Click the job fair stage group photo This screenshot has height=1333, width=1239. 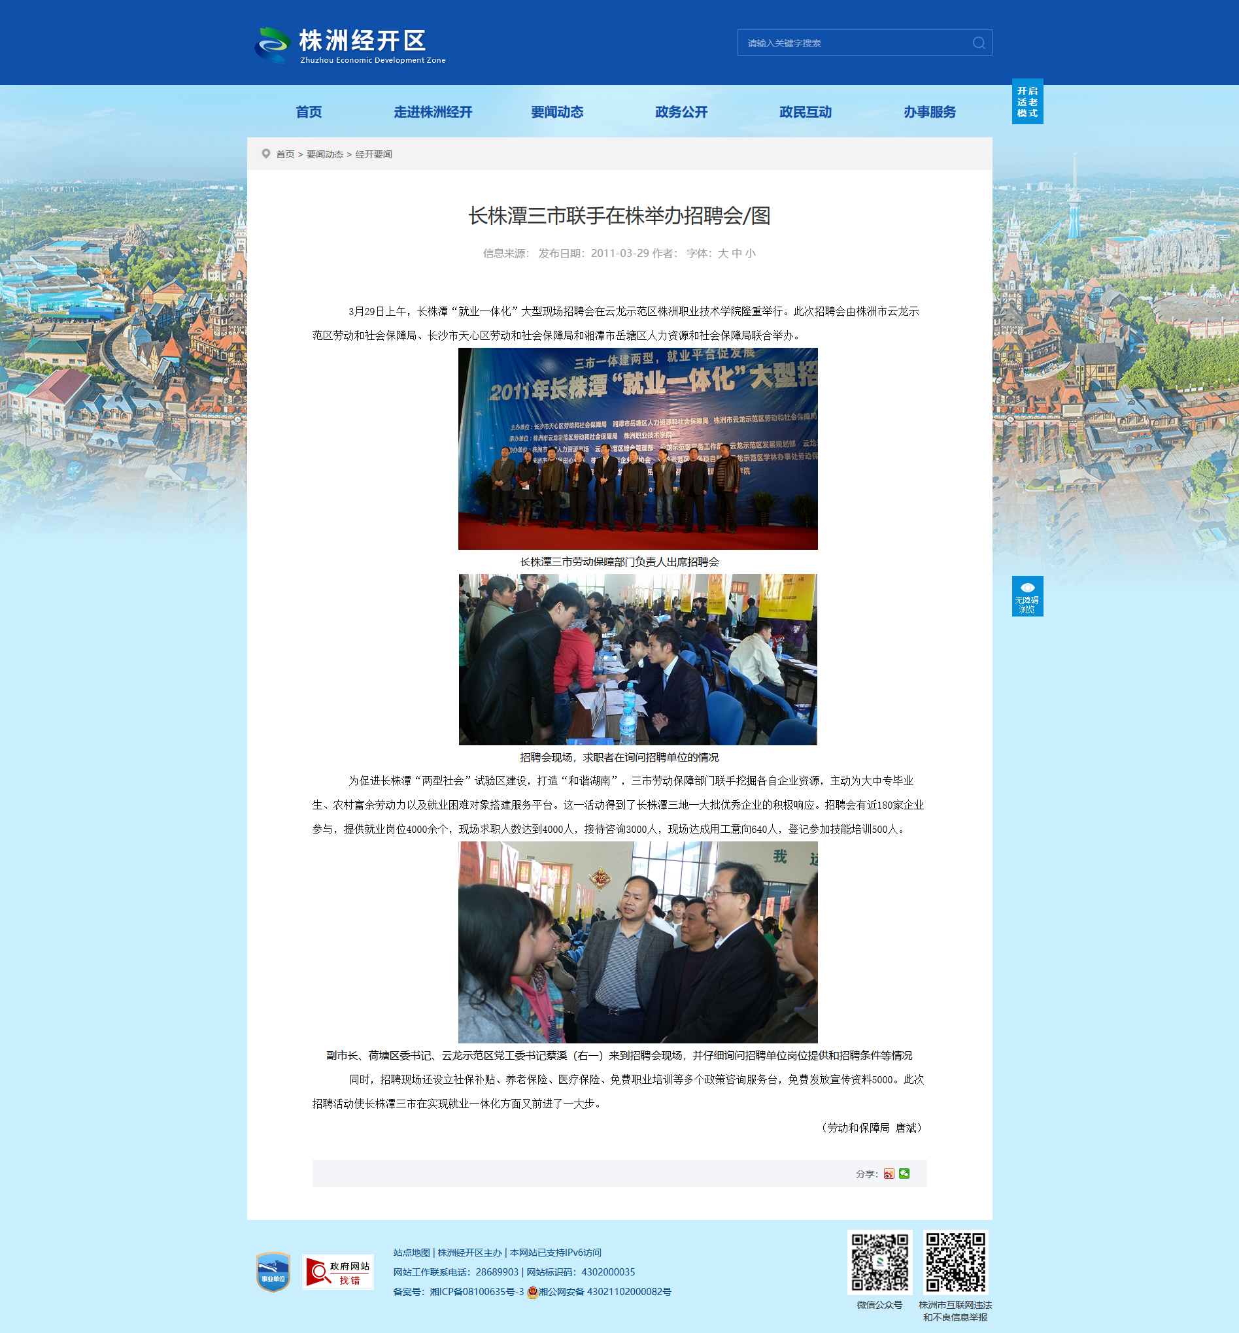(637, 448)
